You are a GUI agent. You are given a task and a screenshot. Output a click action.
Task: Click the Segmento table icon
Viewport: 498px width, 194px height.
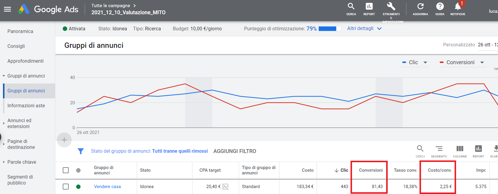coord(439,149)
